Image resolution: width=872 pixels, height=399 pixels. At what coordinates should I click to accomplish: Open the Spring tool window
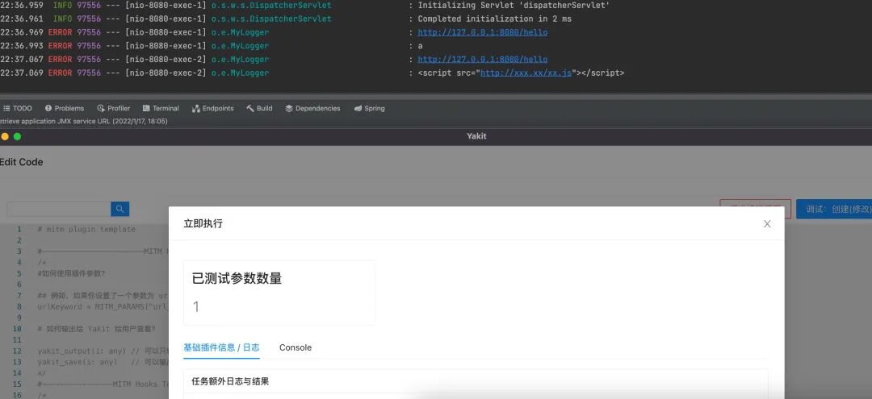(x=369, y=108)
